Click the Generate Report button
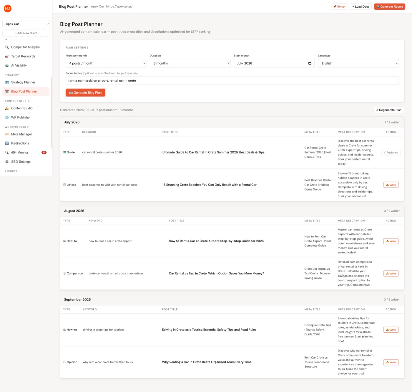412x392 pixels. [390, 6]
